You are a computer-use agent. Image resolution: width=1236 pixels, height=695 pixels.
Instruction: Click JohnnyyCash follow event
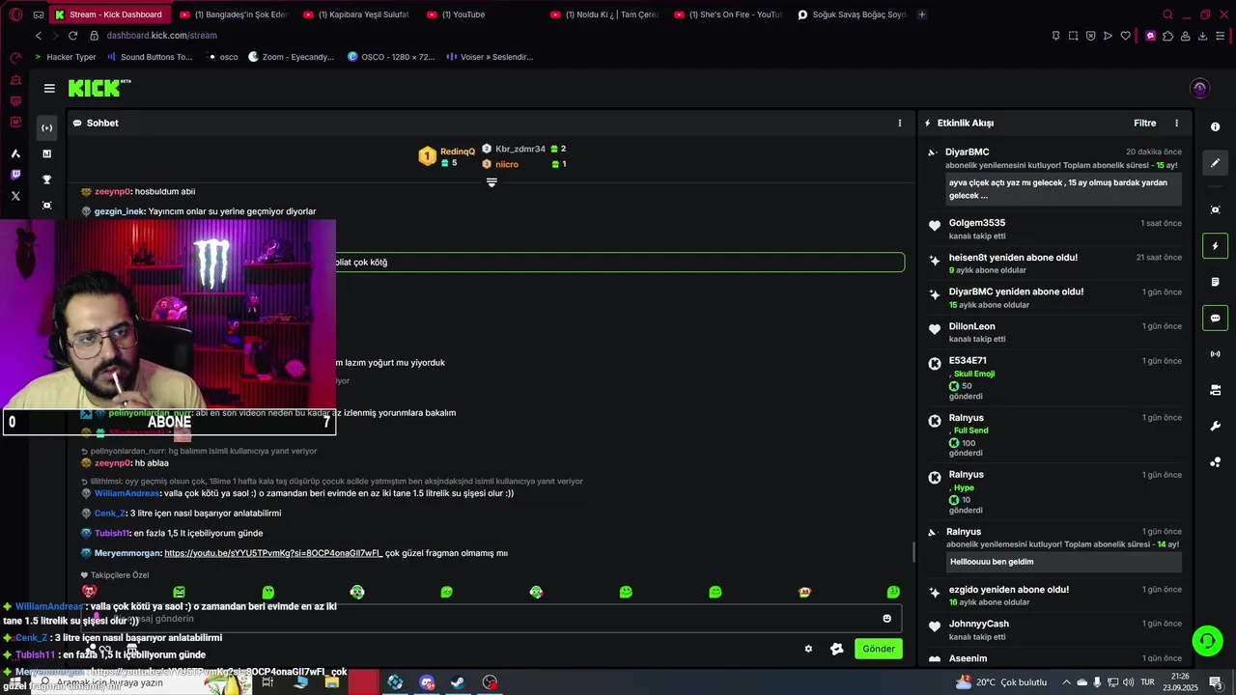point(1053,630)
